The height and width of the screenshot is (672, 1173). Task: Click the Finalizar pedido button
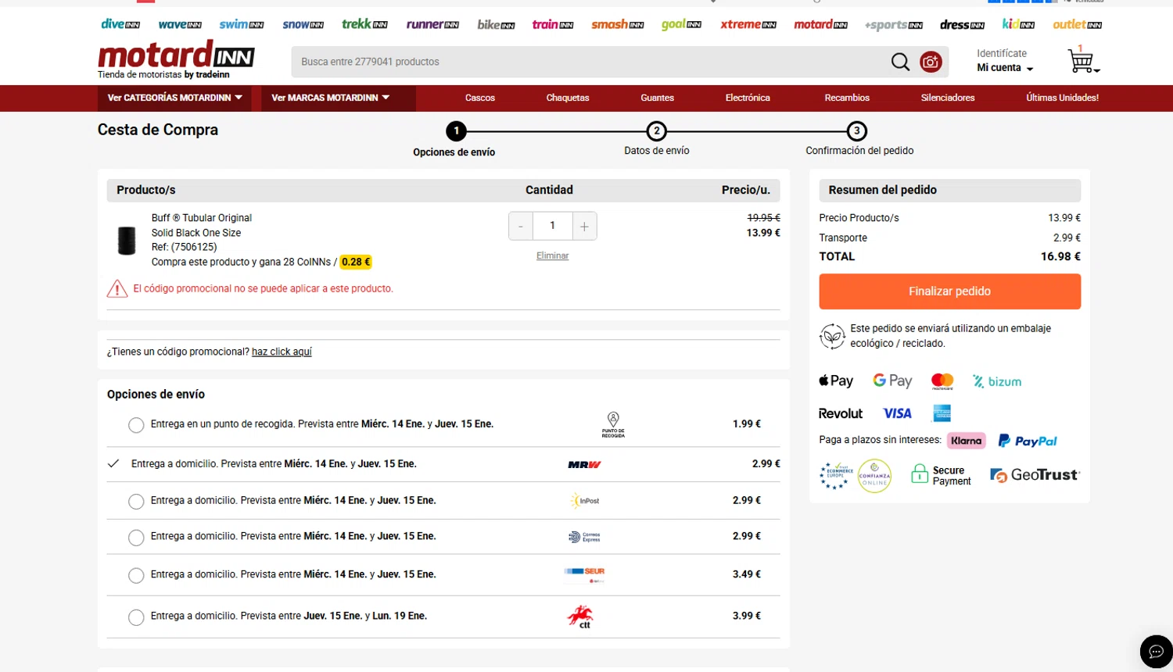pyautogui.click(x=949, y=291)
